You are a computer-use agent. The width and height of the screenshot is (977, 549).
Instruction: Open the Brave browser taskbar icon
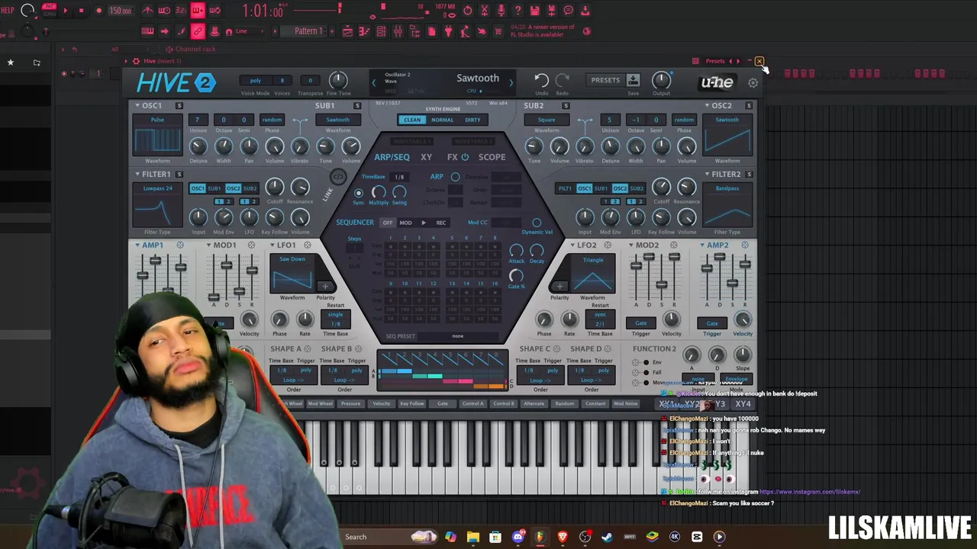click(563, 537)
